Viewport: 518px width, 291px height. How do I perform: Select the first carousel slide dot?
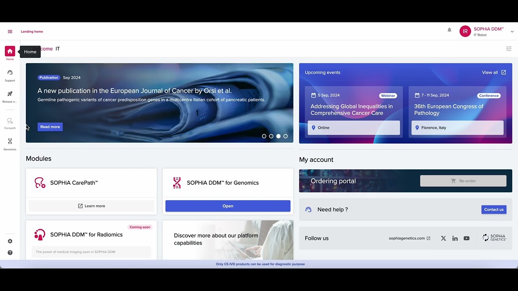(264, 136)
